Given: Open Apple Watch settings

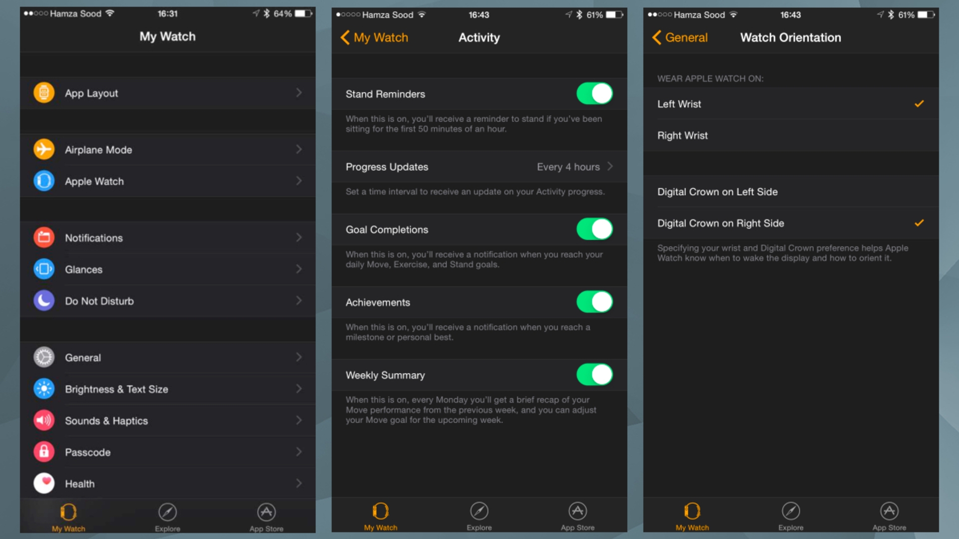Looking at the screenshot, I should 167,181.
